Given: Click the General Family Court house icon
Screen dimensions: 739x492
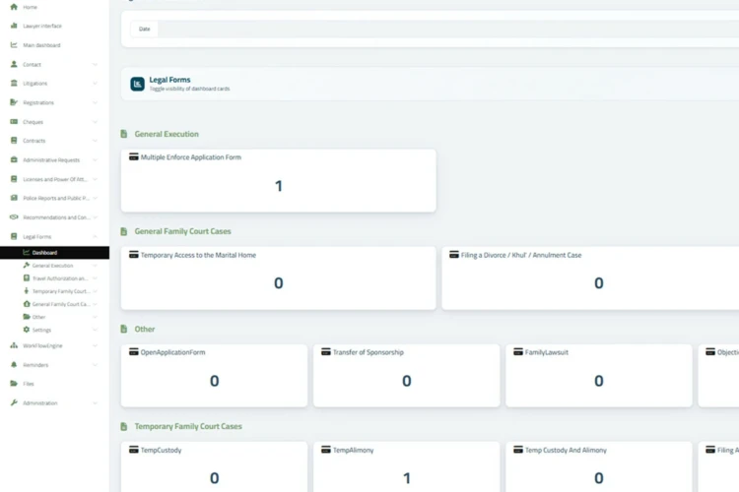Looking at the screenshot, I should click(x=27, y=304).
